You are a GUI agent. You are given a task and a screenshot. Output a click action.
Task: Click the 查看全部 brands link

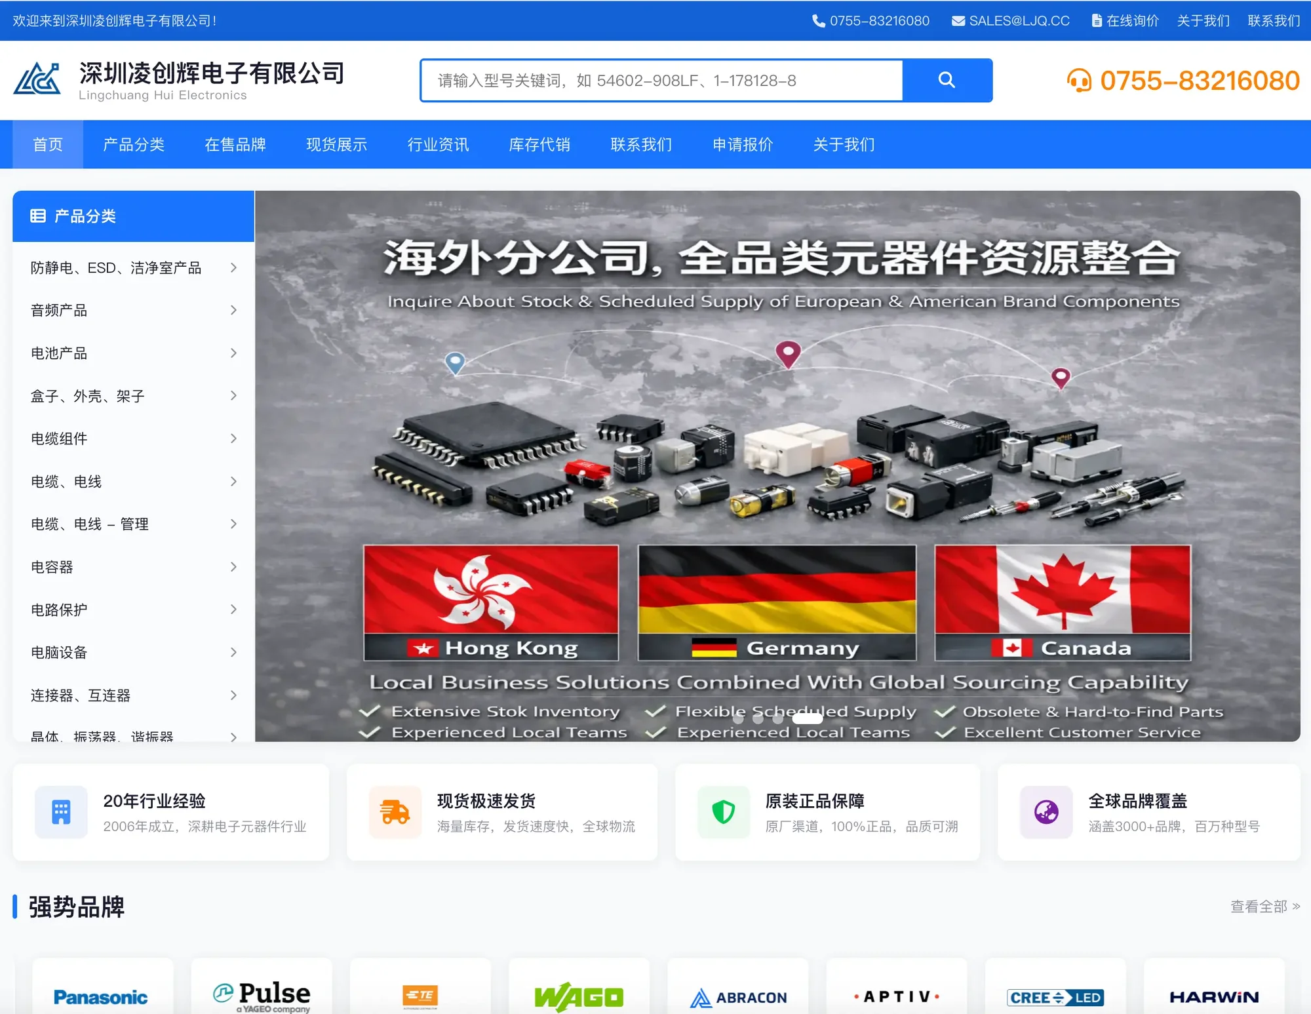point(1265,907)
